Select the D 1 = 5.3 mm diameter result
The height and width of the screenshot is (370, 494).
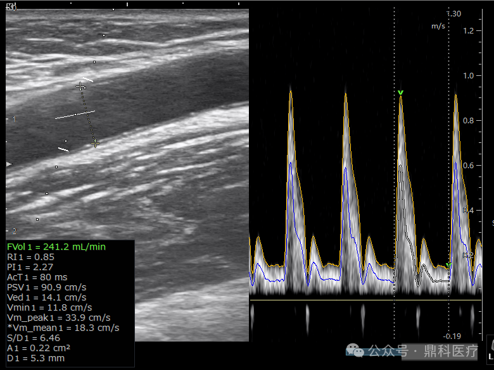tap(36, 358)
